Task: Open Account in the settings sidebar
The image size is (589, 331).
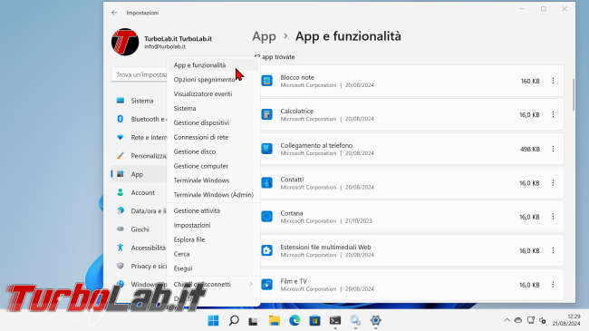Action: pyautogui.click(x=139, y=192)
